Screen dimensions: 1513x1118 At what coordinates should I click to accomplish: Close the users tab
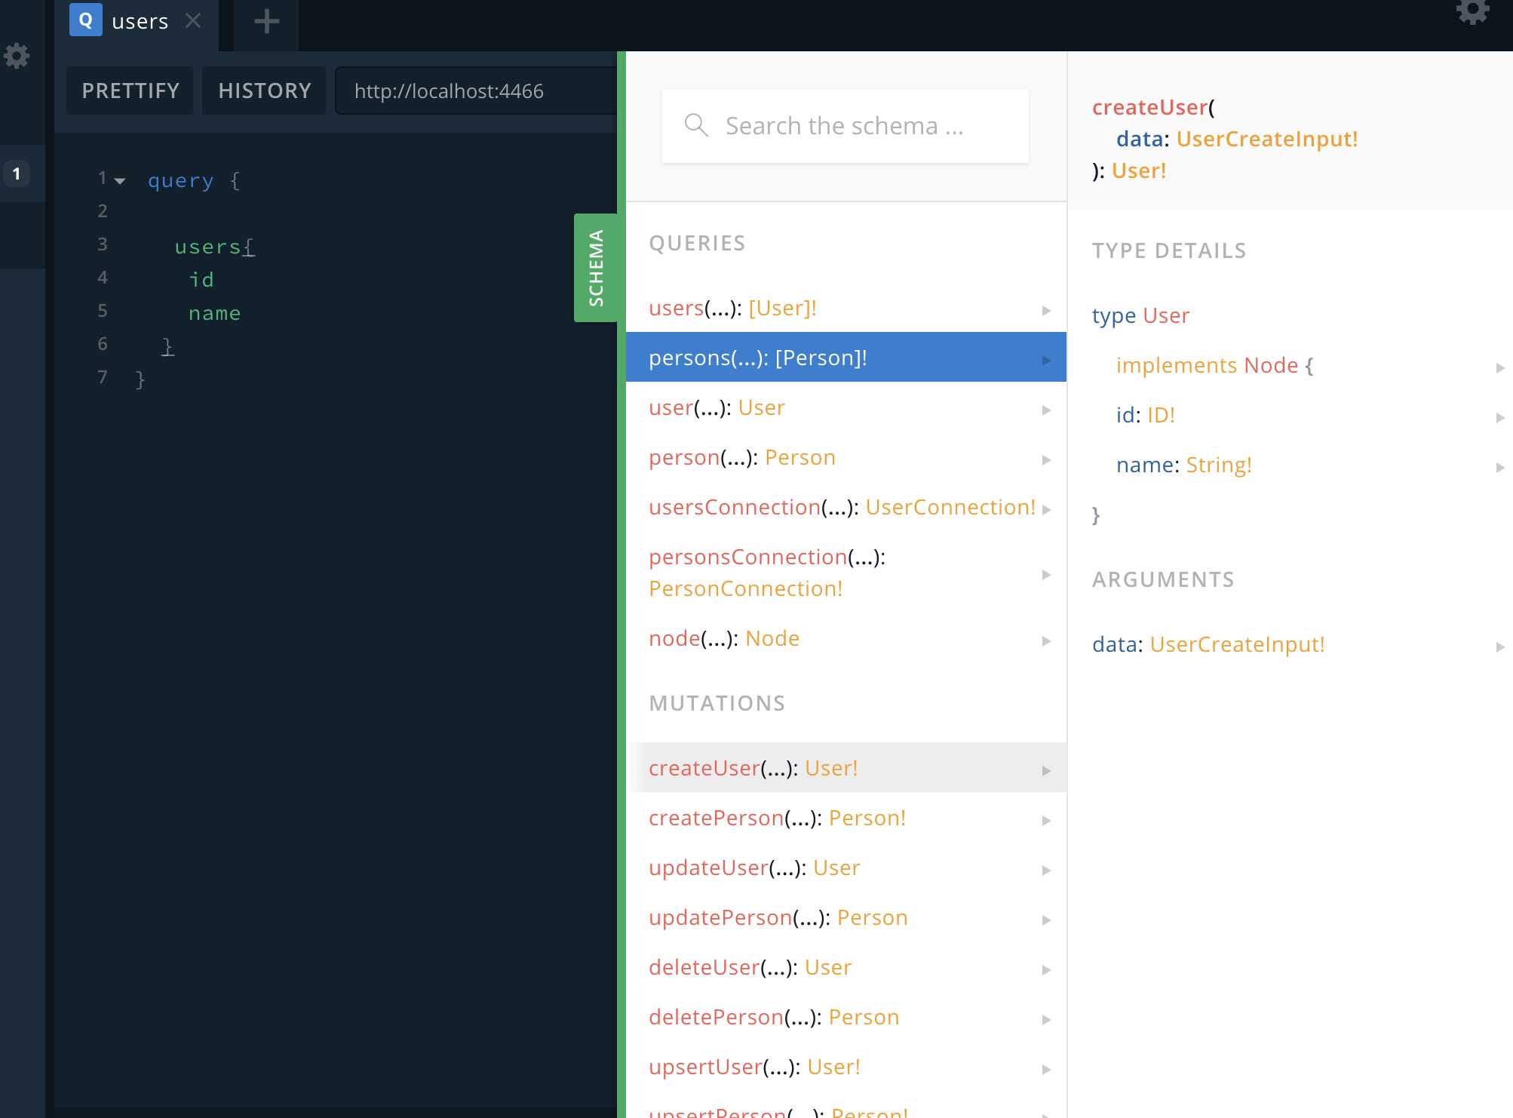193,20
